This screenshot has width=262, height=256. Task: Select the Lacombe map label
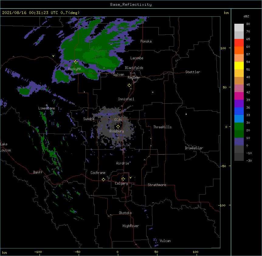[x=137, y=58]
